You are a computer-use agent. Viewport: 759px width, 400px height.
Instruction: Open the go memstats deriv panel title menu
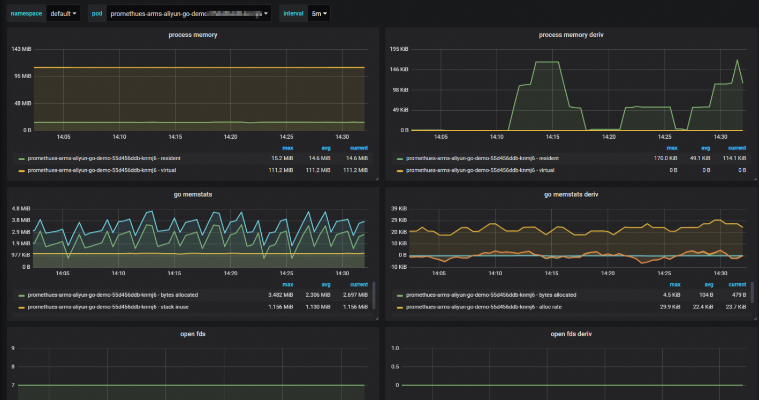point(571,194)
